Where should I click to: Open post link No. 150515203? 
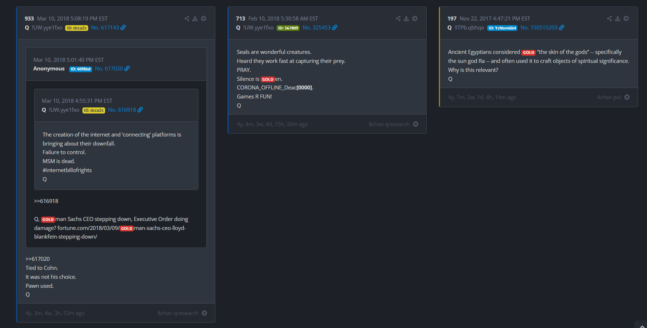(539, 27)
